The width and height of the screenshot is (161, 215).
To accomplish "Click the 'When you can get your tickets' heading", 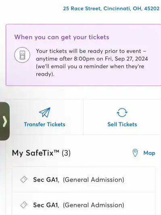I will (x=62, y=37).
